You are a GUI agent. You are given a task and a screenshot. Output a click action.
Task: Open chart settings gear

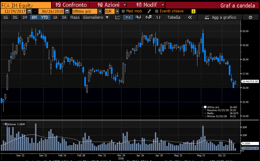click(x=250, y=17)
